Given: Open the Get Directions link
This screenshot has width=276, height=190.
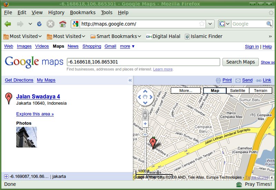Looking at the screenshot, I should tap(19, 80).
